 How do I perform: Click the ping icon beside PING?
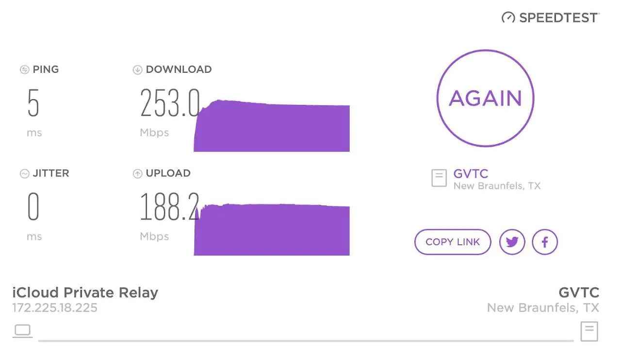24,70
